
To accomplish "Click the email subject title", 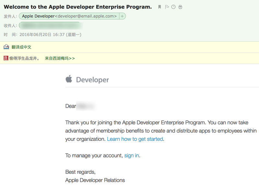I will pyautogui.click(x=78, y=7).
